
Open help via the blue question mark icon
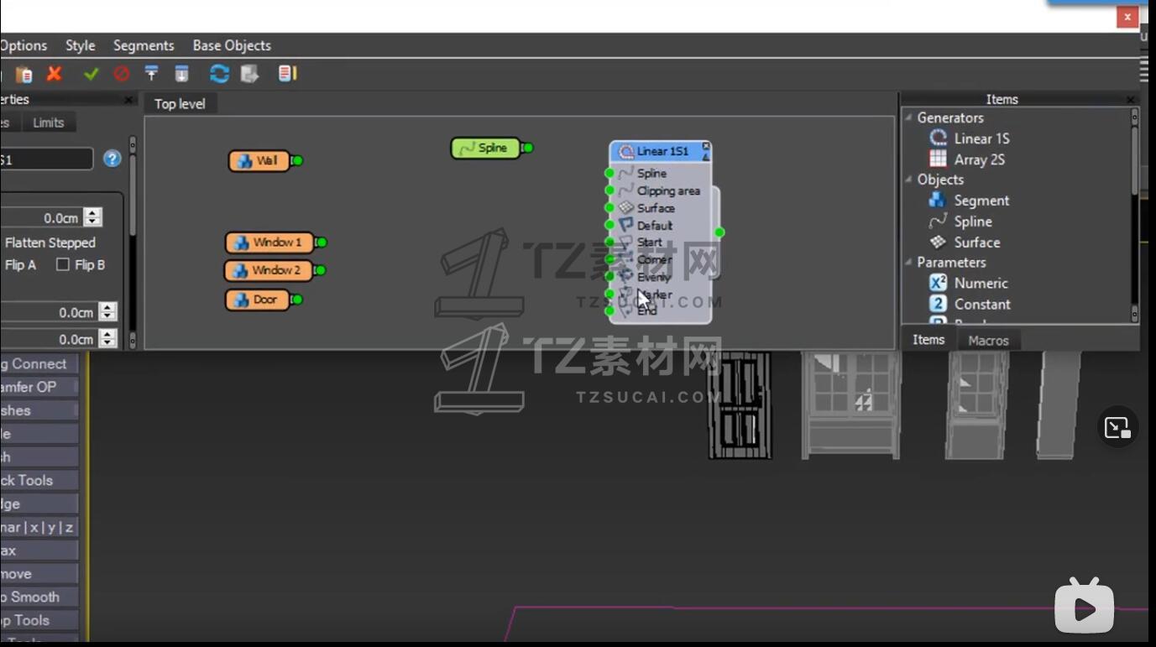click(x=112, y=159)
